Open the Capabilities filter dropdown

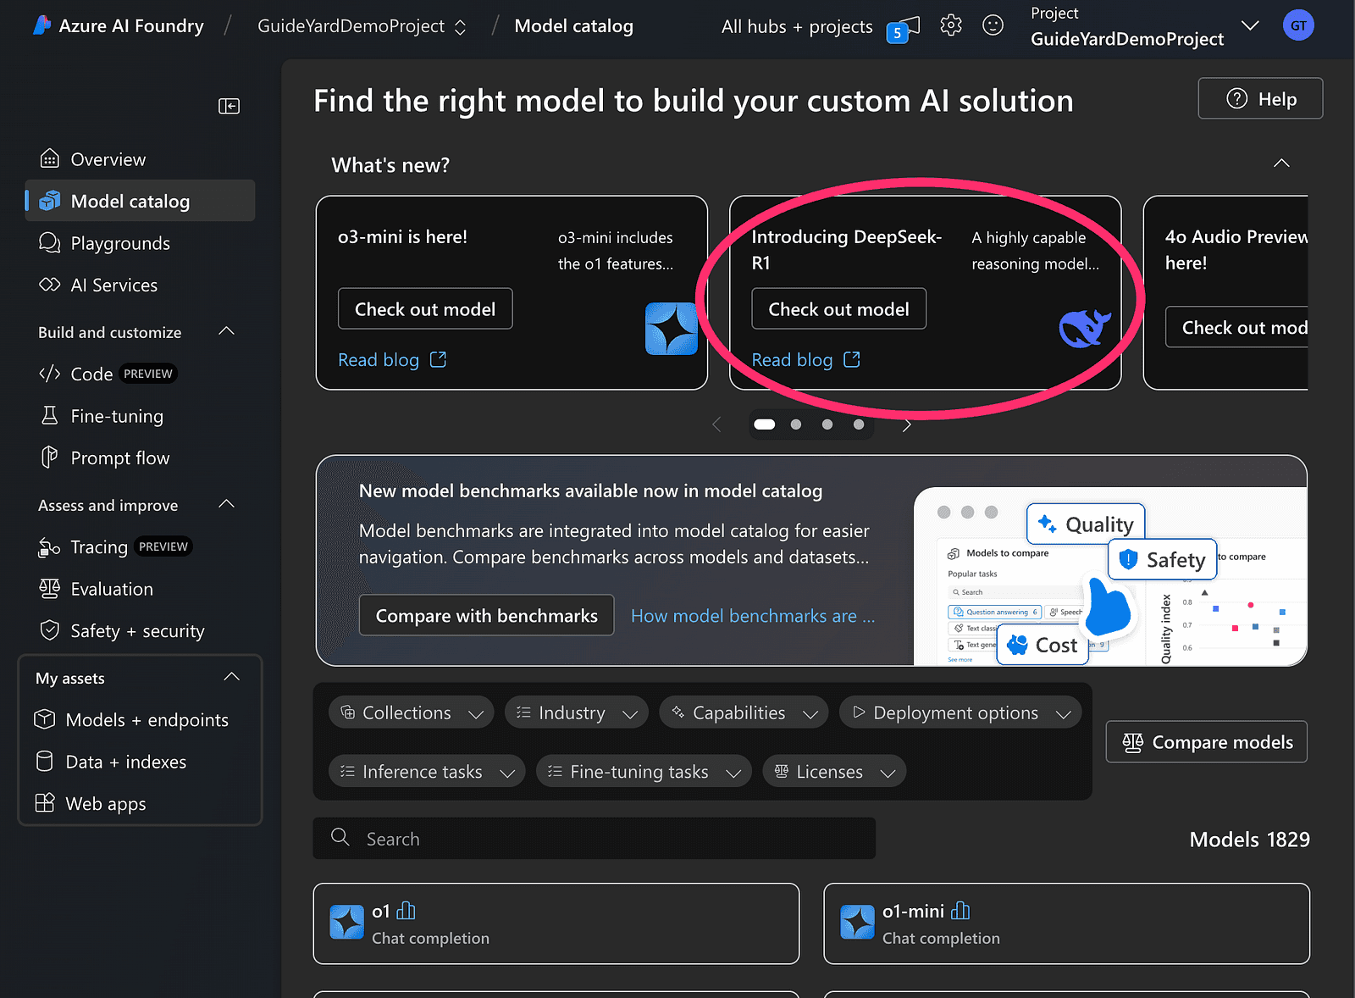click(744, 712)
